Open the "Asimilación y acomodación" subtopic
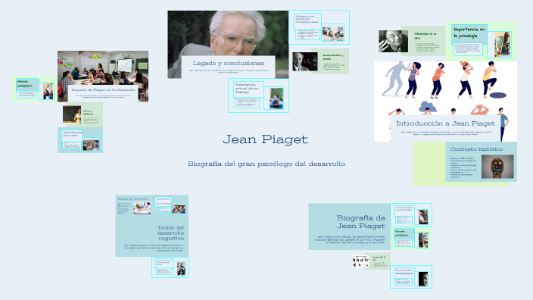Image resolution: width=533 pixels, height=300 pixels. tap(163, 201)
